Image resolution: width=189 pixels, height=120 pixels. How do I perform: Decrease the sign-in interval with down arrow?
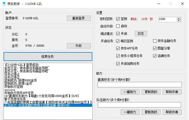[179, 20]
